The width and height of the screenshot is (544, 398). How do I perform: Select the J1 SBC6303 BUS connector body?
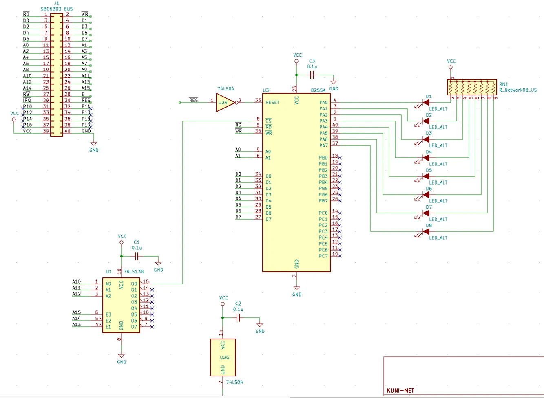coord(57,75)
